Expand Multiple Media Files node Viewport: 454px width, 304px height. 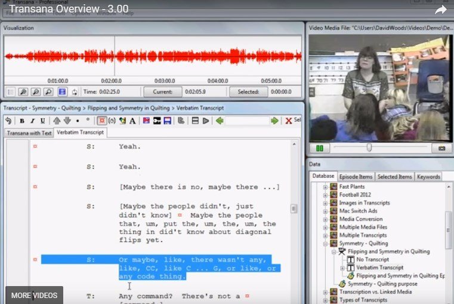[325, 228]
